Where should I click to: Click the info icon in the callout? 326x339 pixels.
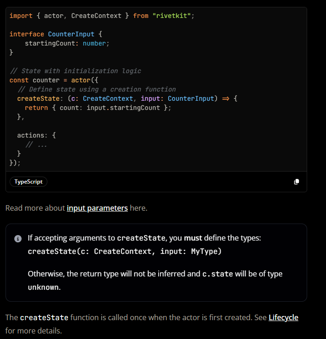tap(18, 238)
